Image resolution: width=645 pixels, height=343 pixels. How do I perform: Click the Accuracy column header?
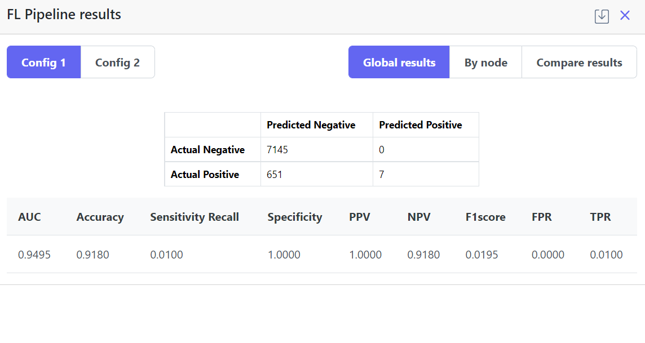(x=100, y=217)
